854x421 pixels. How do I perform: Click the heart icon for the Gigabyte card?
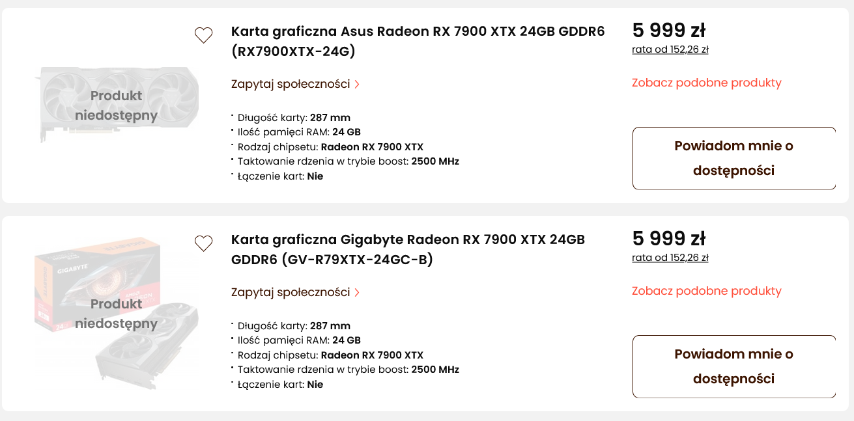click(203, 243)
